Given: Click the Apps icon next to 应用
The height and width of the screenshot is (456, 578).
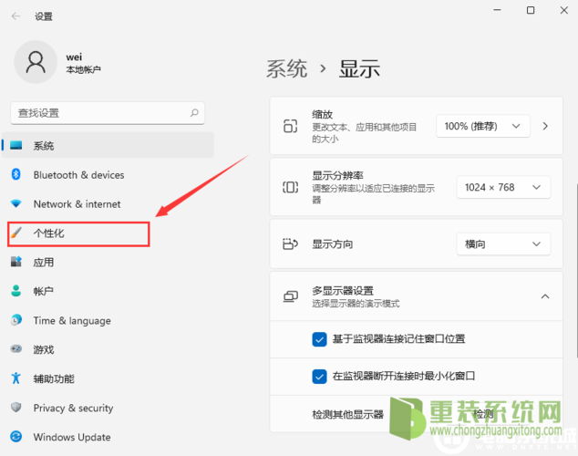Looking at the screenshot, I should click(x=16, y=262).
